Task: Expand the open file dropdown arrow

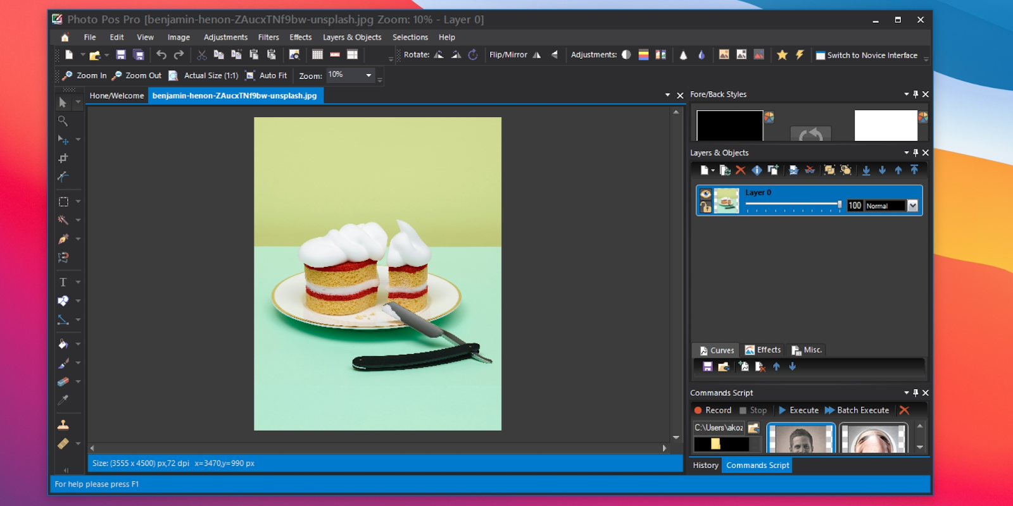Action: (x=106, y=55)
